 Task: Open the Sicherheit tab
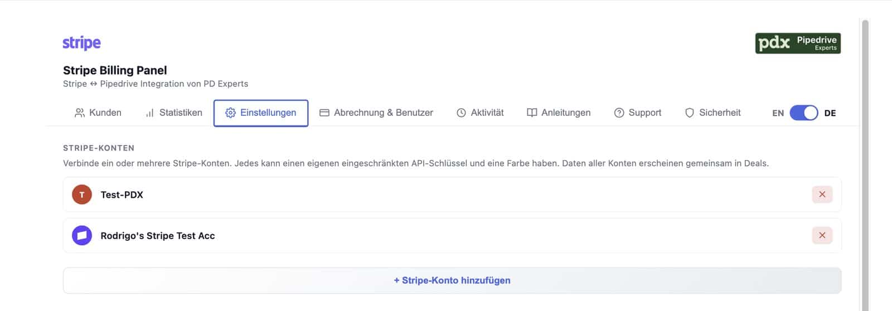[x=713, y=113]
